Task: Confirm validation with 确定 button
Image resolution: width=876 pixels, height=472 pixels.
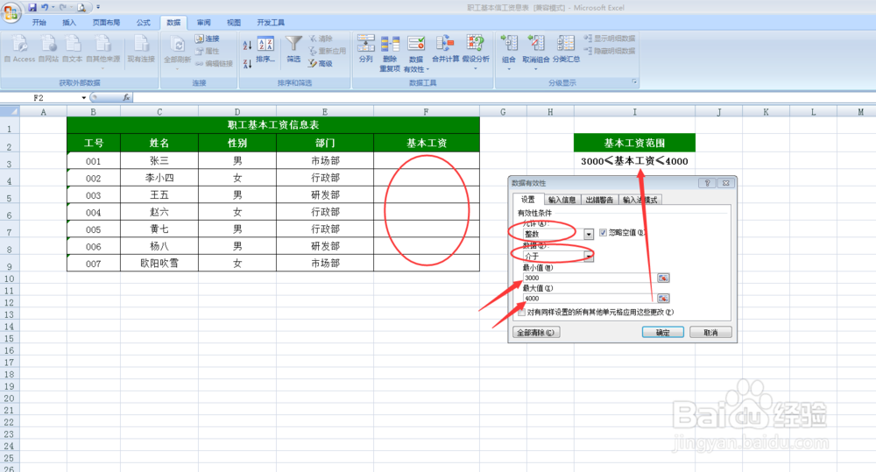Action: point(663,333)
